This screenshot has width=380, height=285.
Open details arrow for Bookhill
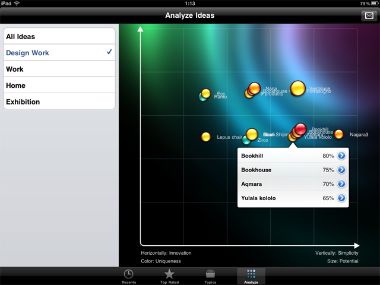(341, 156)
